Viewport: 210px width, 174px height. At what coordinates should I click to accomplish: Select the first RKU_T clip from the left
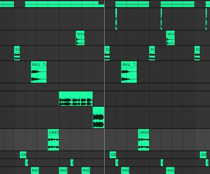tap(39, 72)
